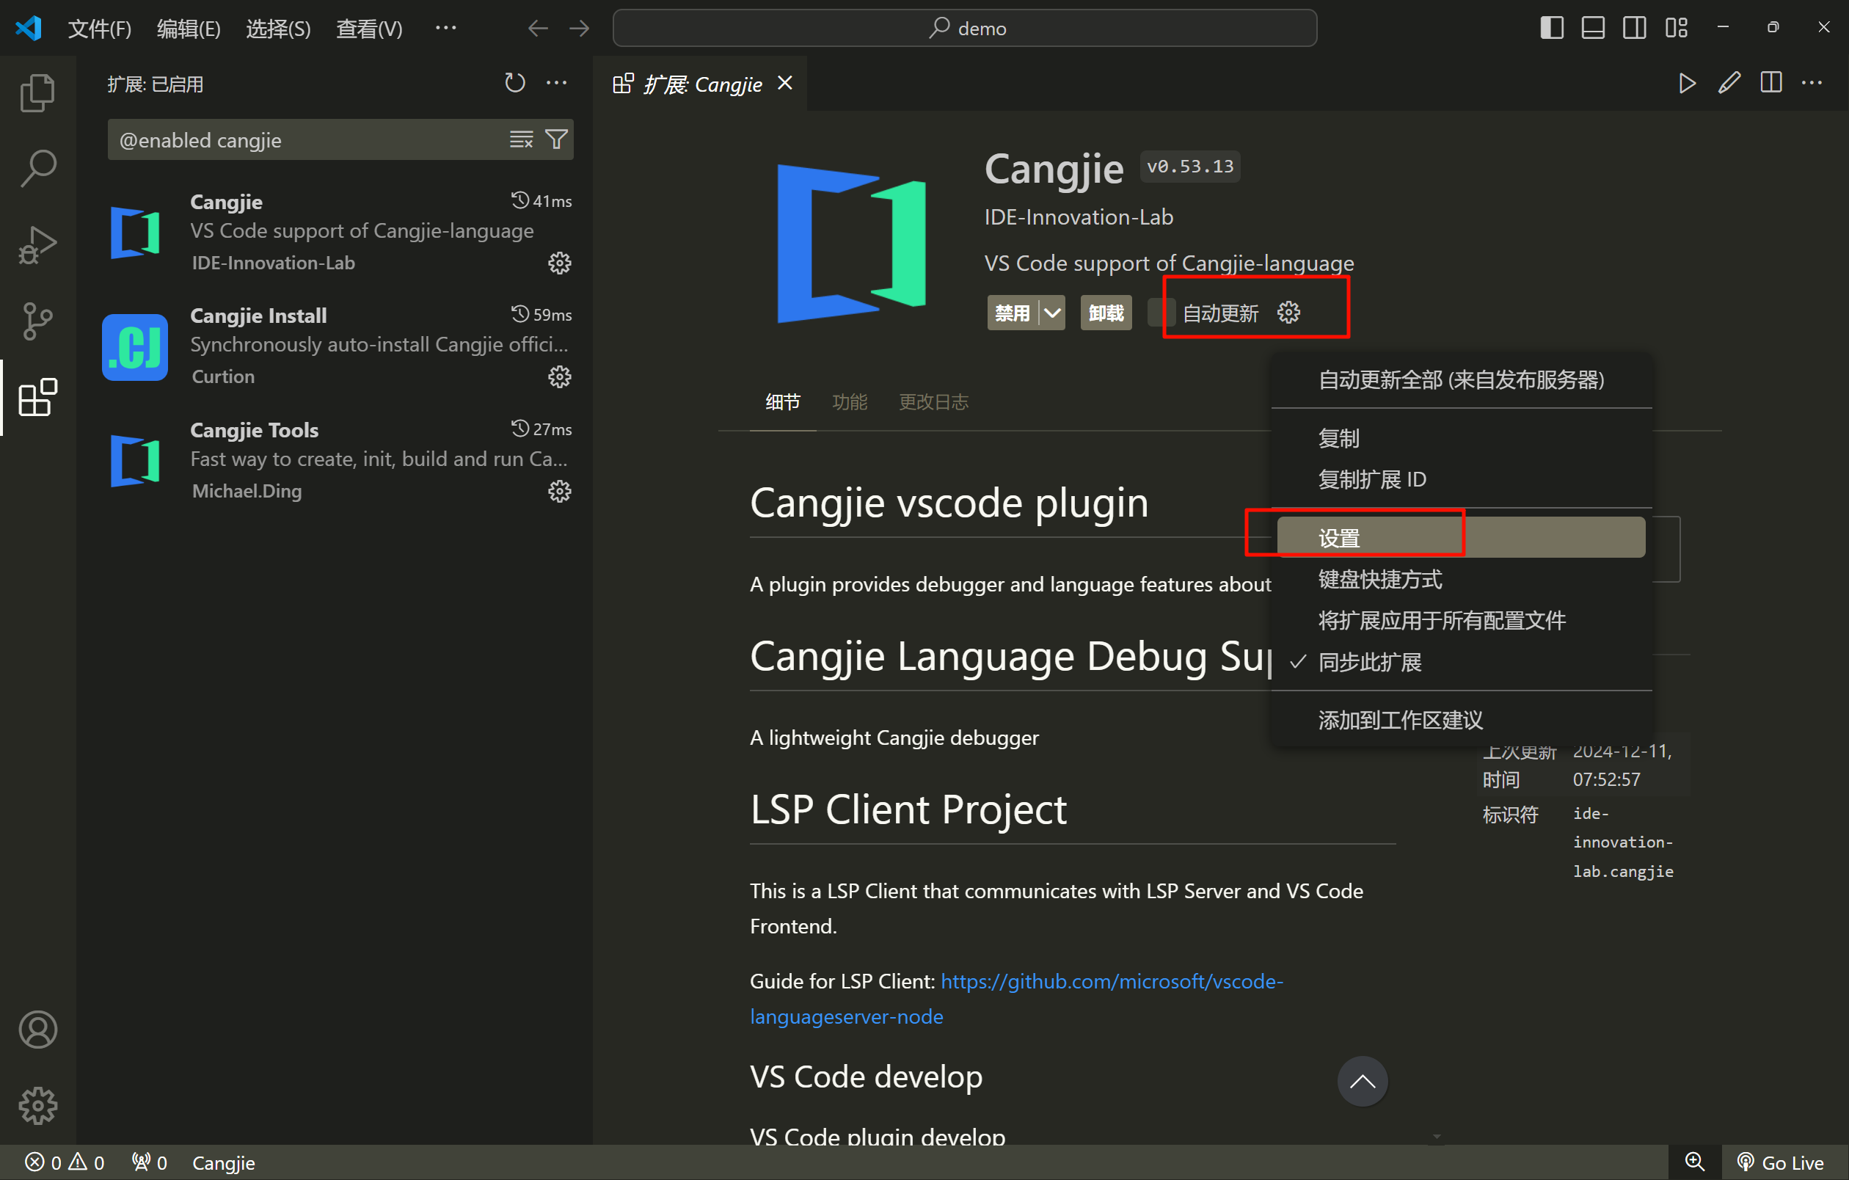Open the Explorer view in activity bar
The width and height of the screenshot is (1849, 1180).
coord(37,93)
